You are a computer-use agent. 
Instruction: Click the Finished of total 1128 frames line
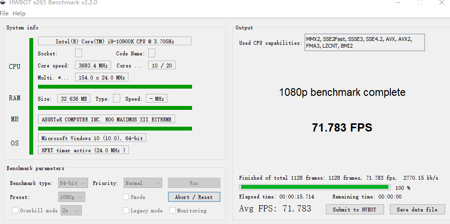(339, 178)
